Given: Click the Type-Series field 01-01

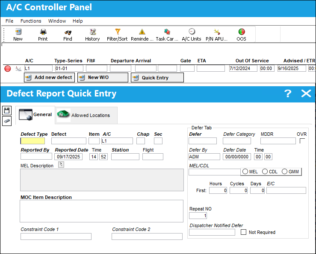Looking at the screenshot, I should [69, 68].
